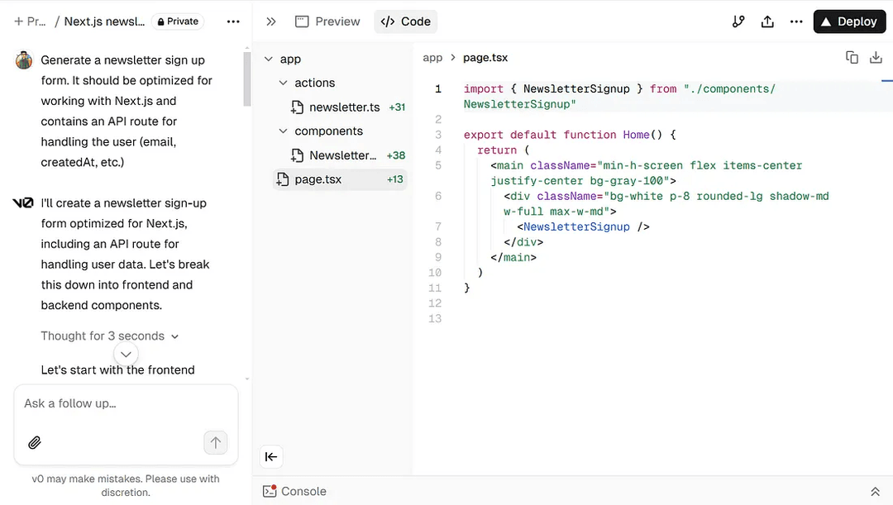Click the +38 change count
893x505 pixels.
[x=396, y=155]
